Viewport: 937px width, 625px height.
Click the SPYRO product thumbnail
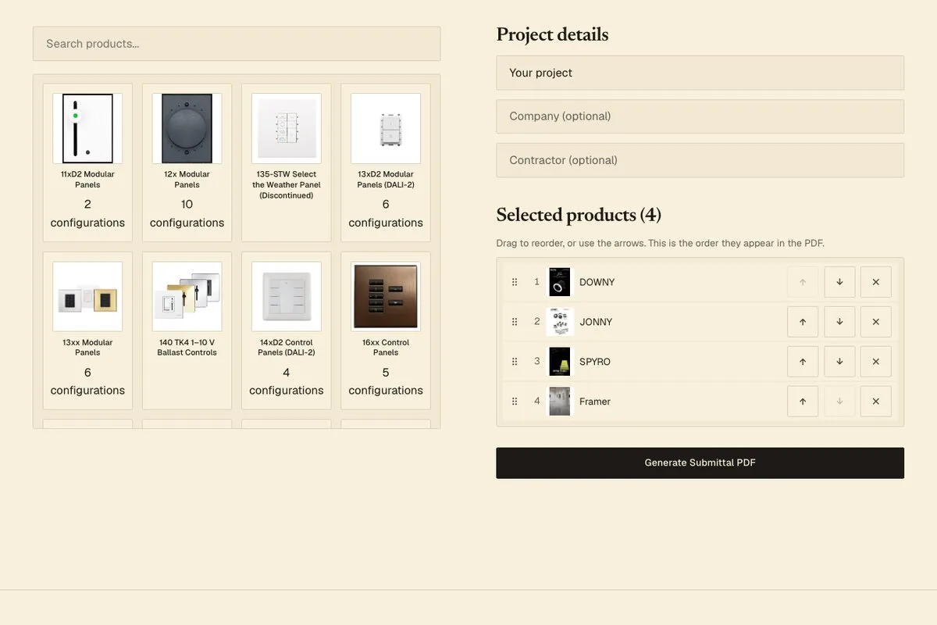[560, 362]
